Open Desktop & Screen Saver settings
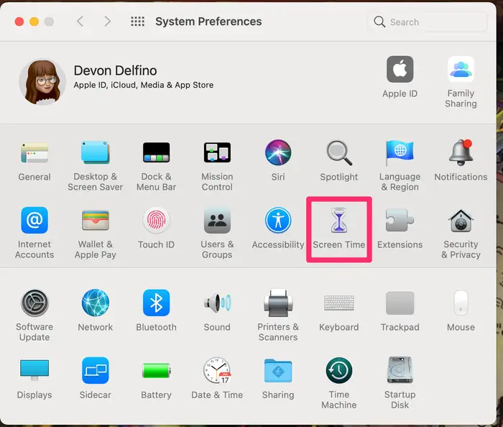Viewport: 503px width, 427px height. click(x=96, y=152)
